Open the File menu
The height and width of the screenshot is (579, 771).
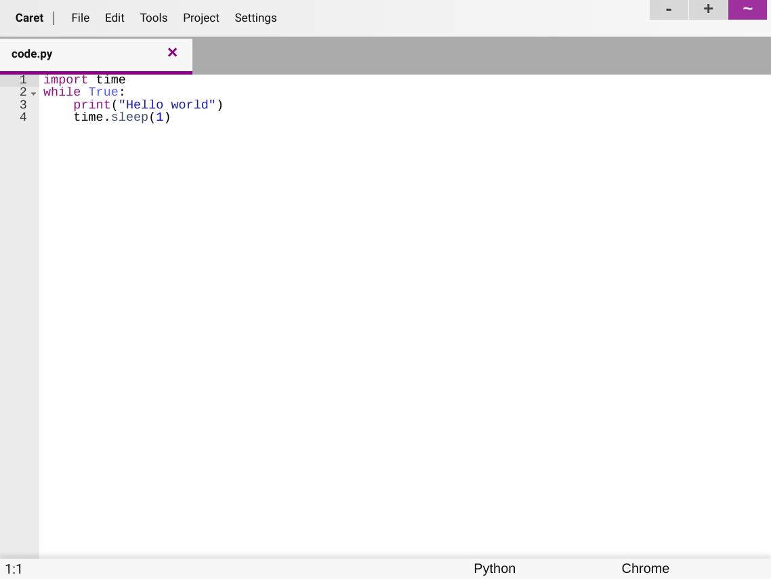point(80,18)
